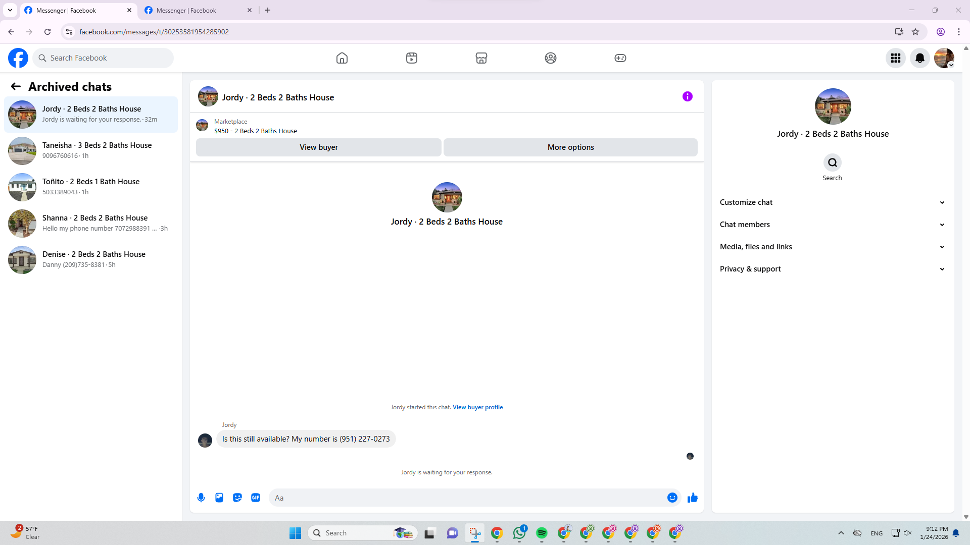Open the emoji picker in message box
The width and height of the screenshot is (970, 545).
tap(672, 498)
